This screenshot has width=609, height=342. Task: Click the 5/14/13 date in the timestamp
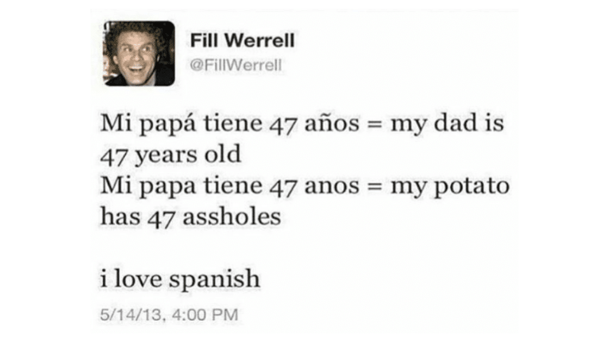[x=130, y=314]
